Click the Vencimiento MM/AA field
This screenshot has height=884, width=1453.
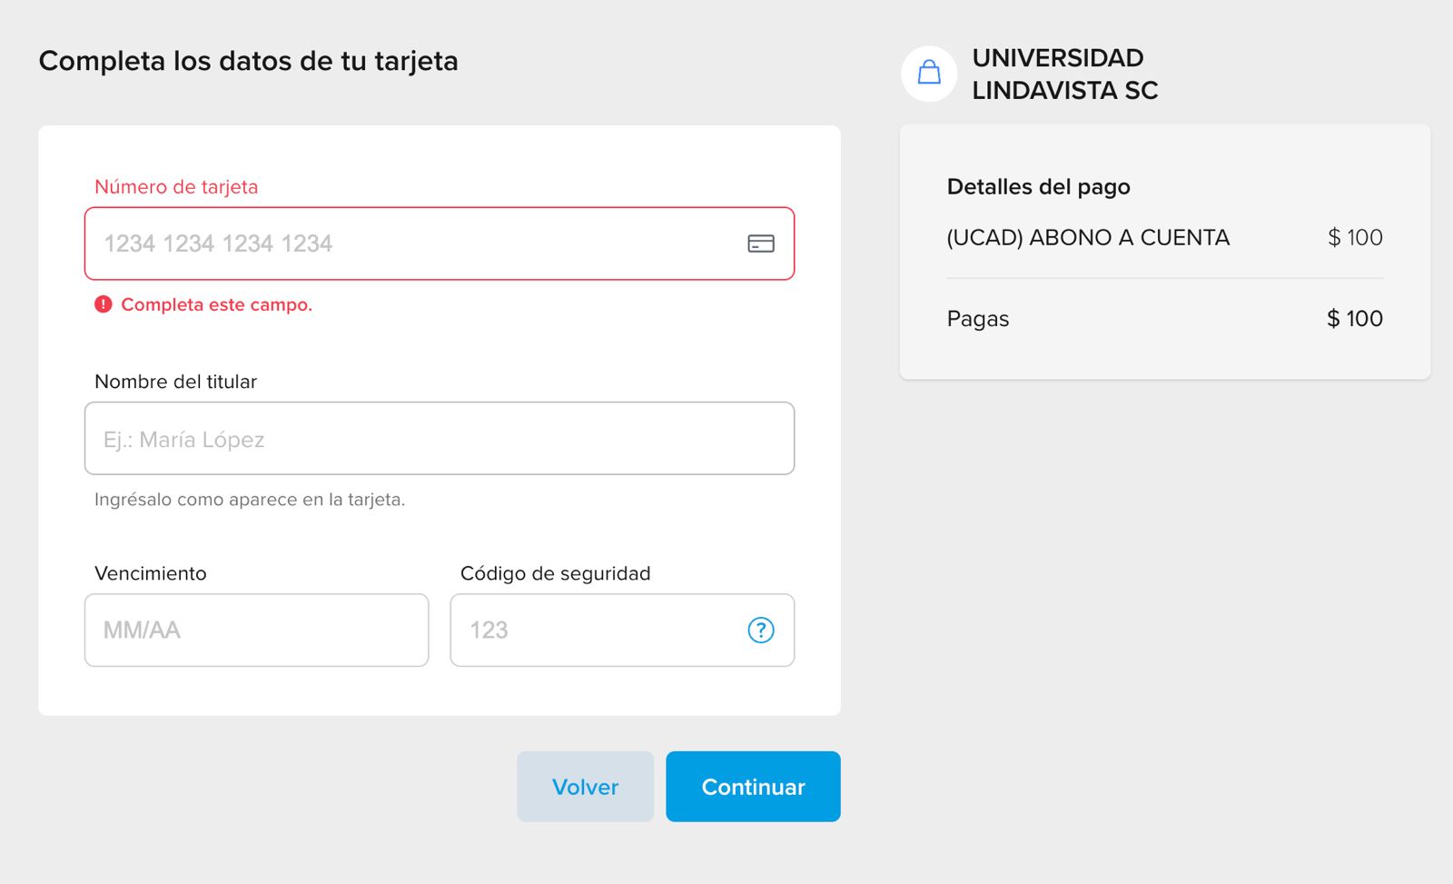tap(256, 630)
